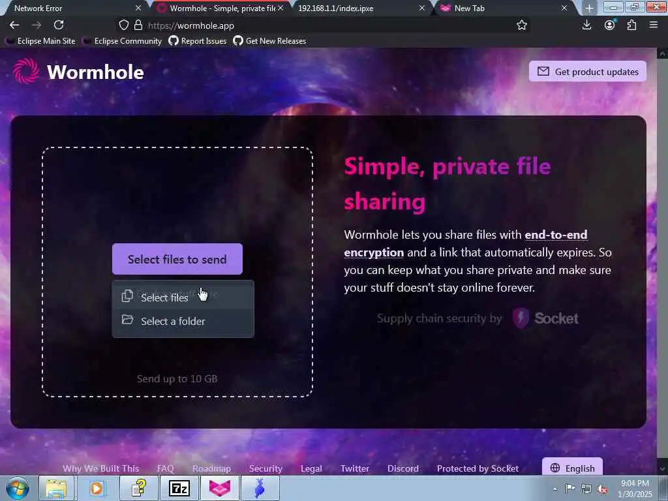Open the English language dropdown
Screen dimensions: 668x501
coord(572,467)
